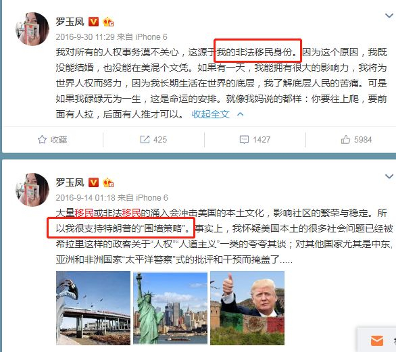Open the Statue of Liberty thumbnail
The width and height of the screenshot is (396, 352).
point(170,308)
